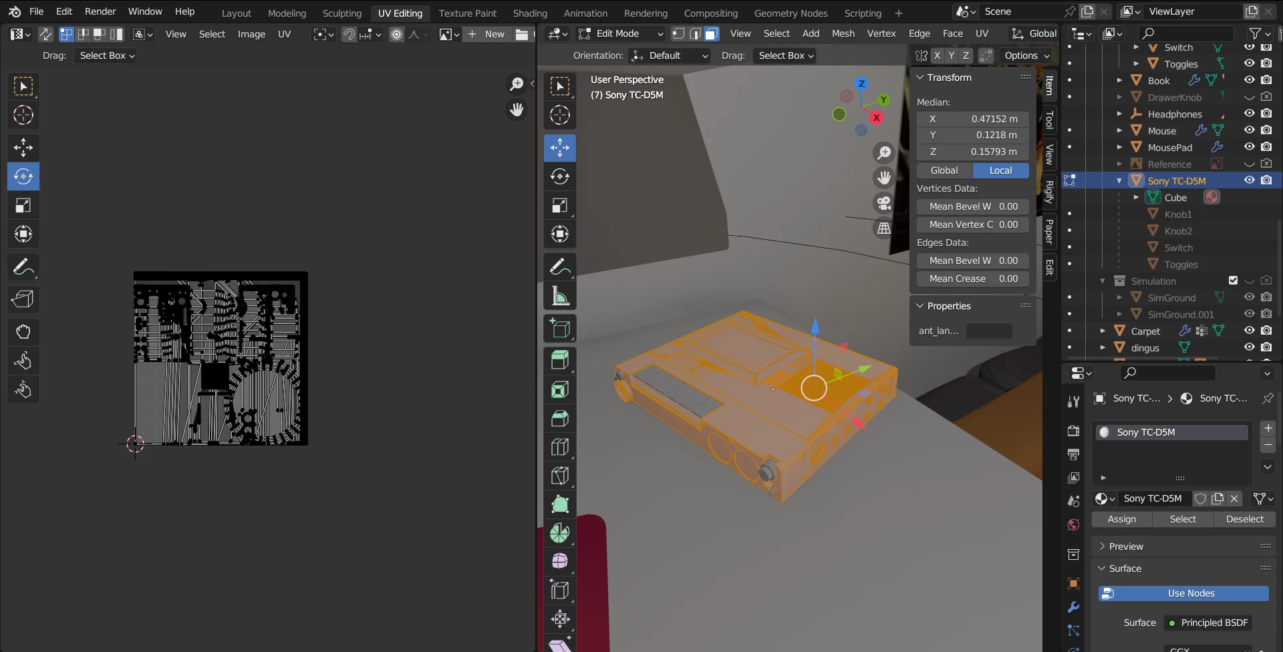Screen dimensions: 1283x652
Task: Toggle camera view in 3D viewport
Action: click(x=884, y=203)
